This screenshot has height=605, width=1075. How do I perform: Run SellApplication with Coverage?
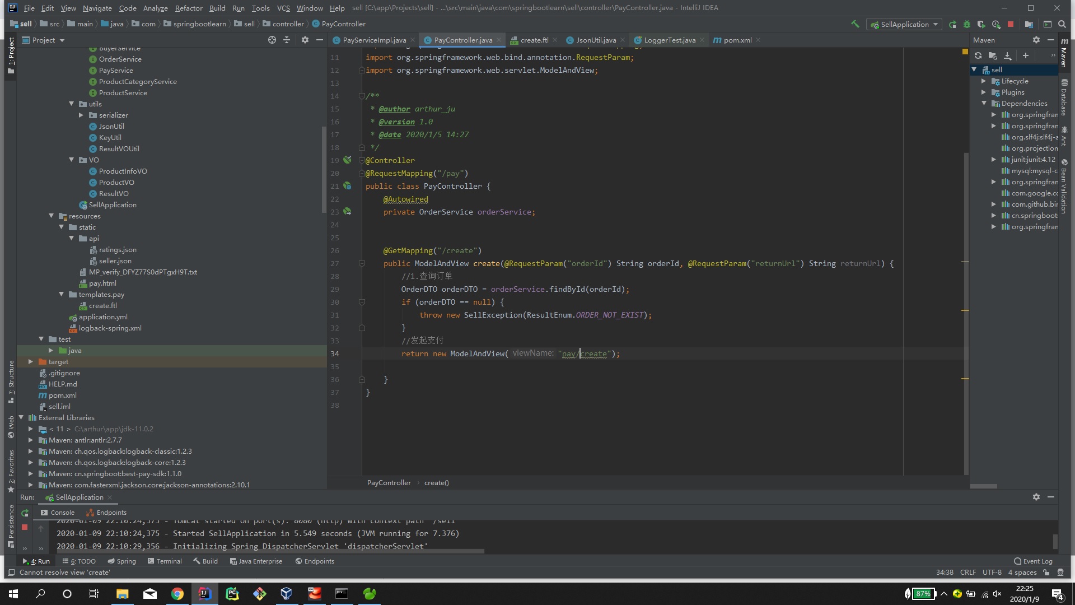point(981,24)
